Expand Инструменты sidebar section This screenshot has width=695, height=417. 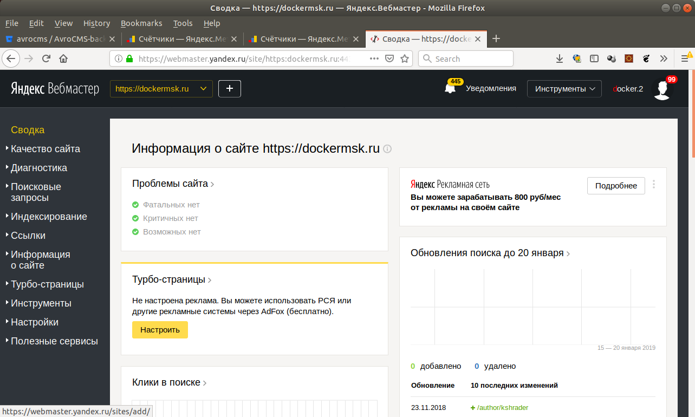coord(41,303)
